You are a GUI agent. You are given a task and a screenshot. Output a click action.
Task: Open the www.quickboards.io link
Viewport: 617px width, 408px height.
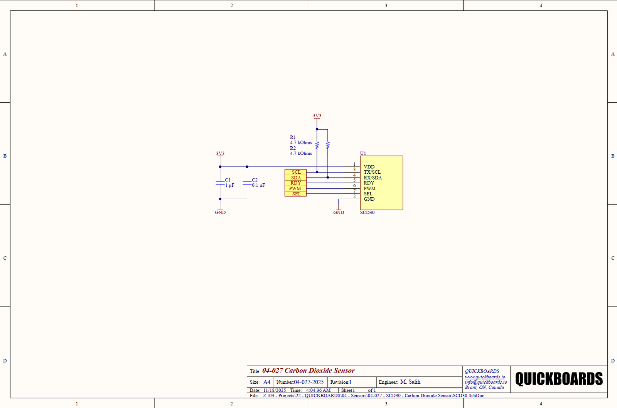click(485, 377)
